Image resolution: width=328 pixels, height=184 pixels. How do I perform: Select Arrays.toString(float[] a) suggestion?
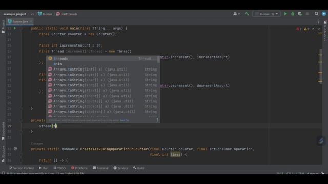(x=102, y=91)
